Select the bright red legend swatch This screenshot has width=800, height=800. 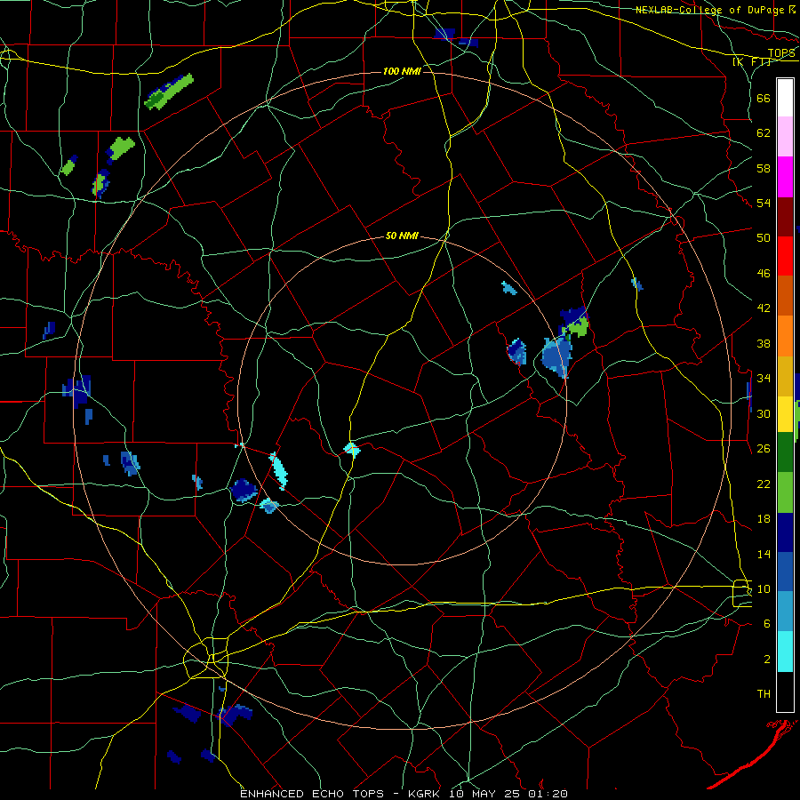coord(785,256)
